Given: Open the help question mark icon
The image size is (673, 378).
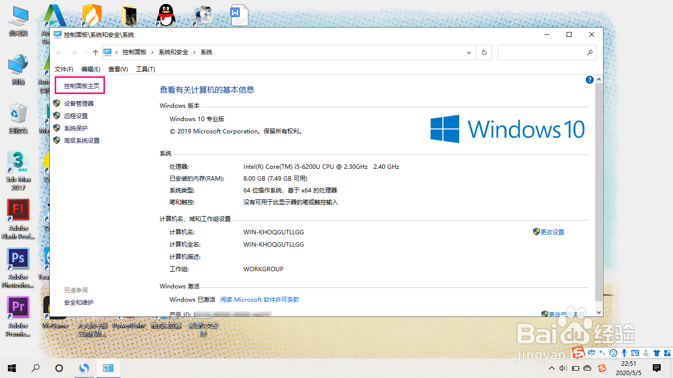Looking at the screenshot, I should coord(589,80).
